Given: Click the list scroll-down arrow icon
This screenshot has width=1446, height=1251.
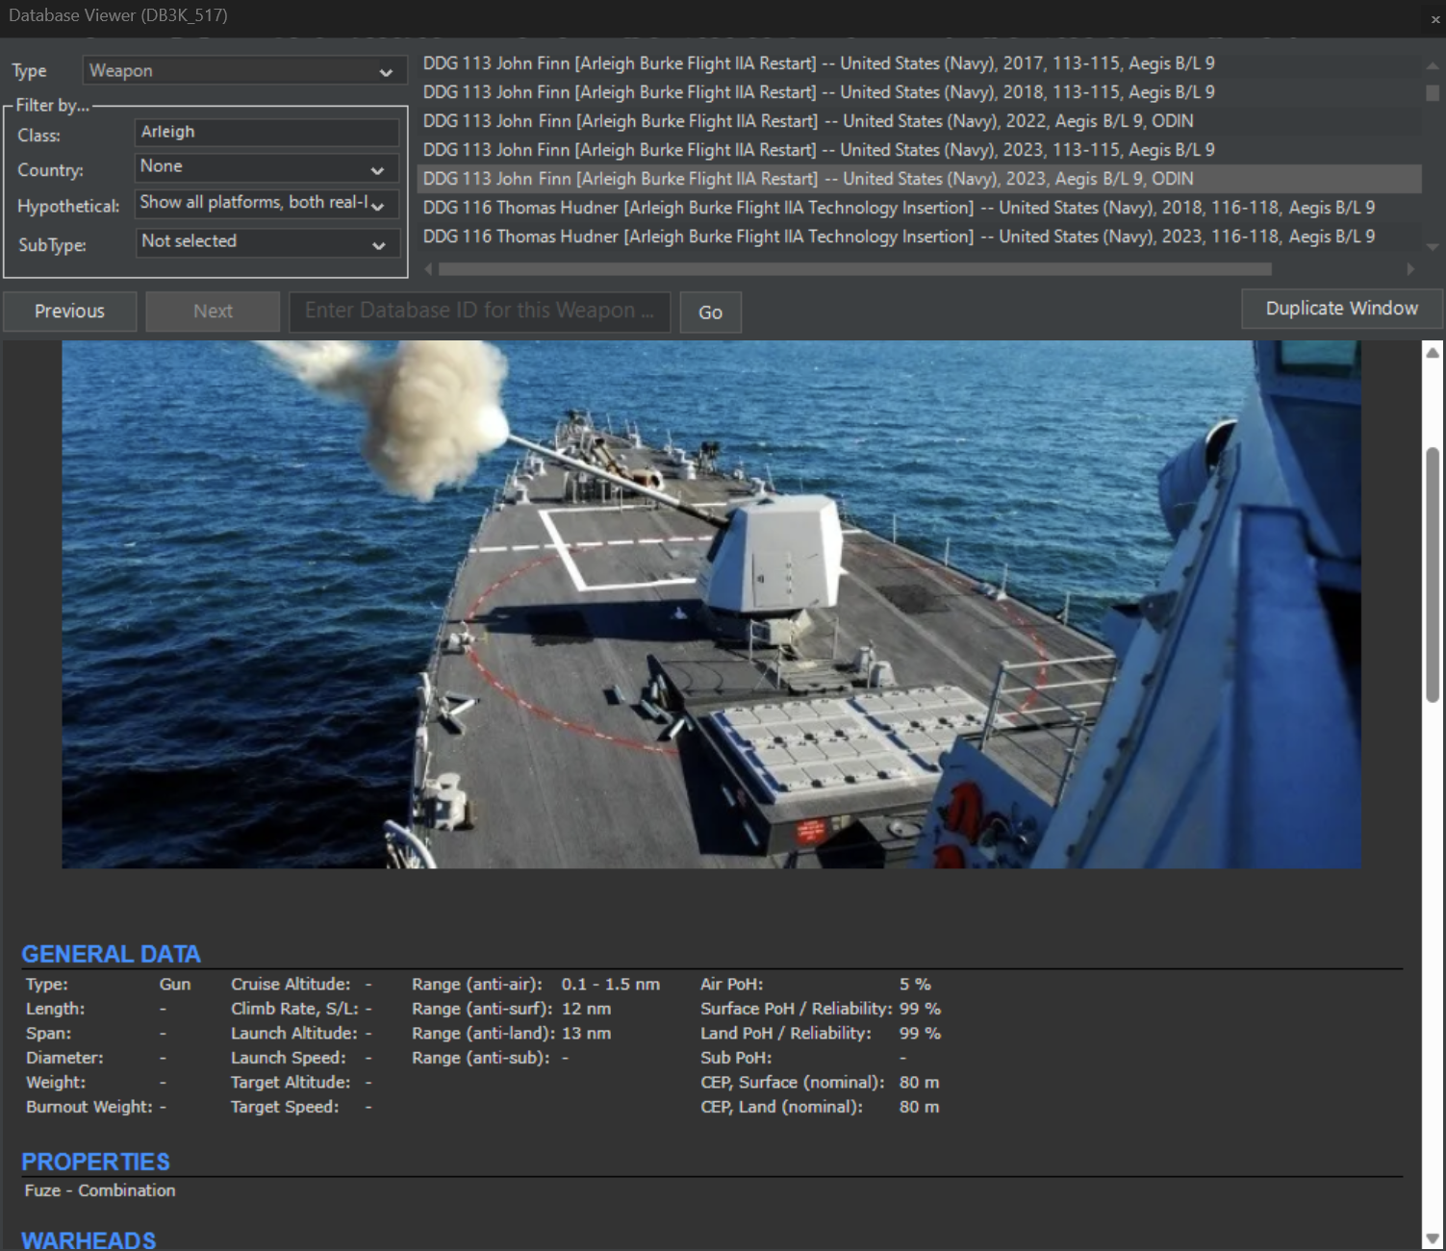Looking at the screenshot, I should click(x=1433, y=247).
